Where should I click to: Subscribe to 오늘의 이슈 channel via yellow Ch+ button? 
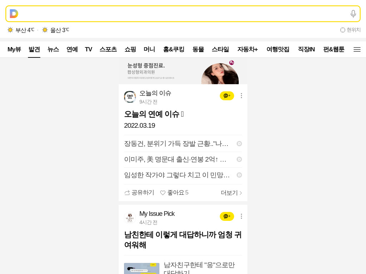point(227,96)
